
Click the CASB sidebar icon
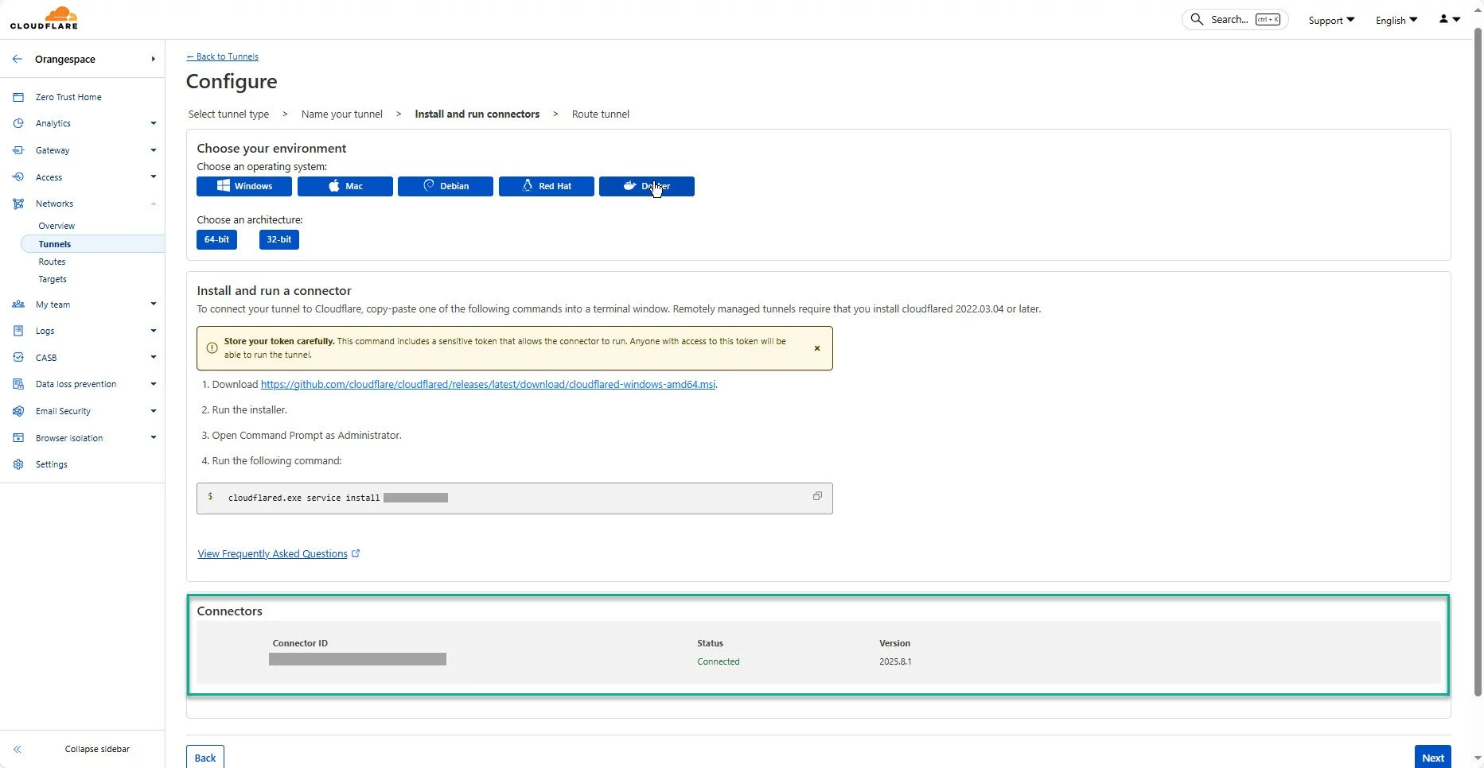point(18,358)
